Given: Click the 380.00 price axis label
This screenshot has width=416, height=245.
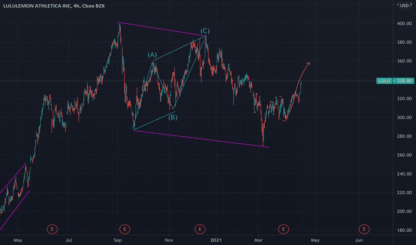Looking at the screenshot, I should (x=404, y=42).
